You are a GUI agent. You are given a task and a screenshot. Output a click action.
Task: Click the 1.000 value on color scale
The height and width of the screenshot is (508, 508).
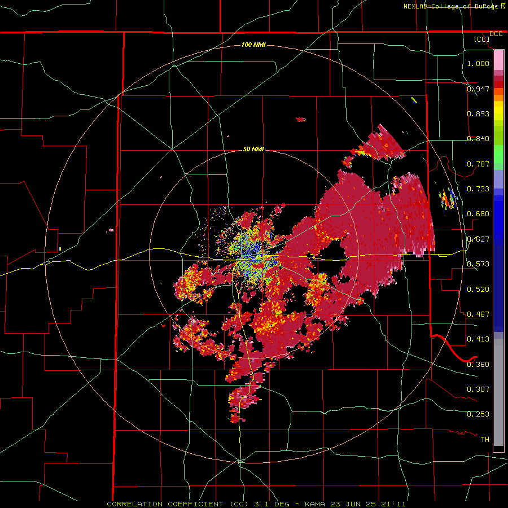(478, 63)
